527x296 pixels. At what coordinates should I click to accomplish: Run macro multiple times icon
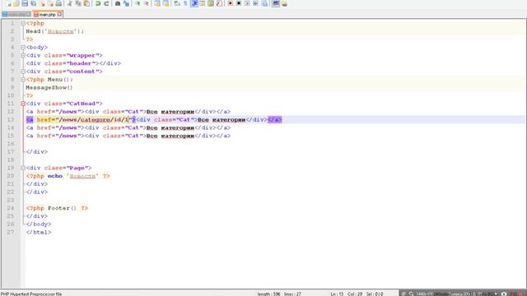click(x=255, y=3)
